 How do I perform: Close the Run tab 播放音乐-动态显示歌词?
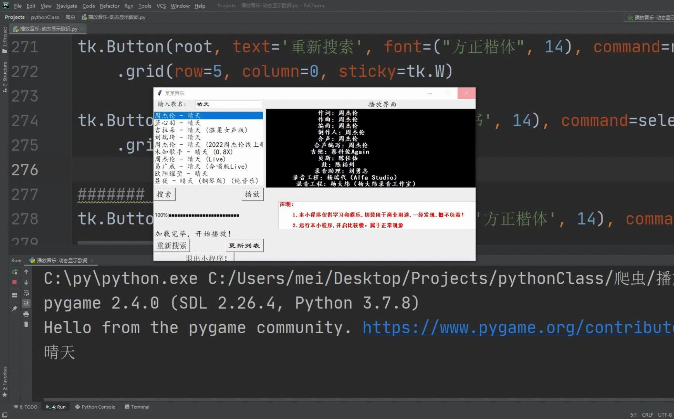(x=92, y=261)
